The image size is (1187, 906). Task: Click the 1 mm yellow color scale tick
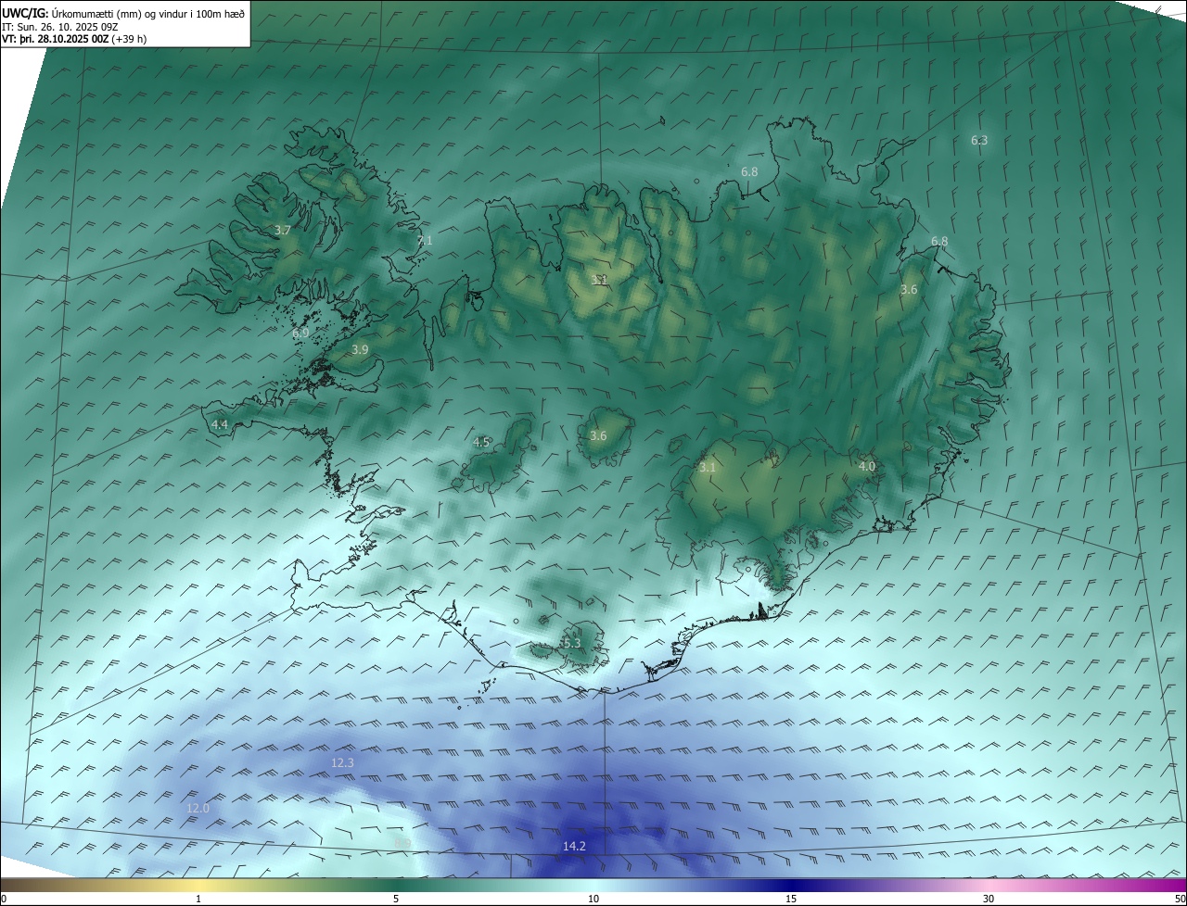(198, 899)
